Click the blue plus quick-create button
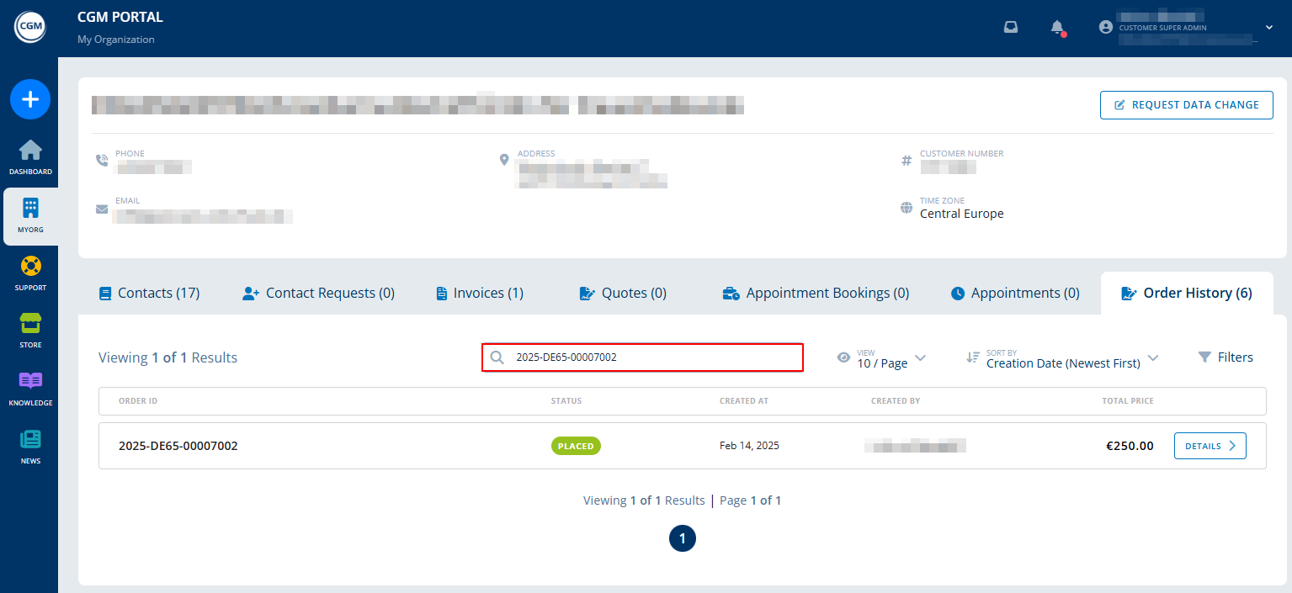 pyautogui.click(x=30, y=99)
